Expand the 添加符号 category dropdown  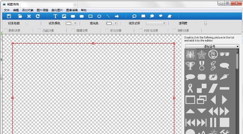click(x=212, y=46)
